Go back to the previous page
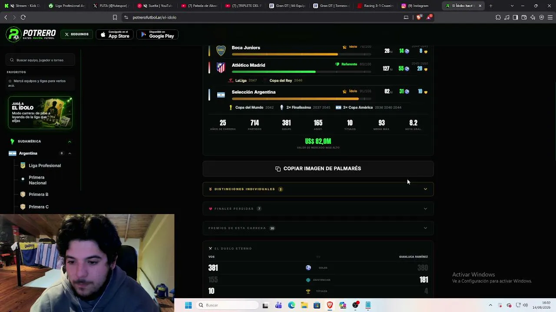The image size is (556, 312). point(6,17)
